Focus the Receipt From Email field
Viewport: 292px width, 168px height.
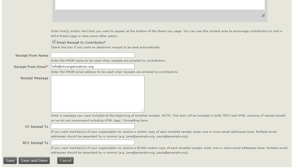[92, 67]
